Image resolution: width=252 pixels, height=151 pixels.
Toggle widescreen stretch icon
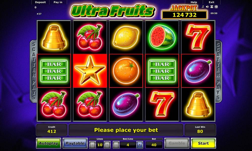click(212, 7)
